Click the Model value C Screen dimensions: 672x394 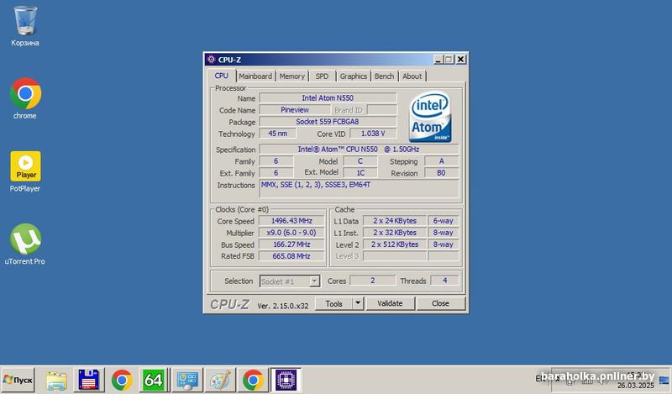pos(360,161)
